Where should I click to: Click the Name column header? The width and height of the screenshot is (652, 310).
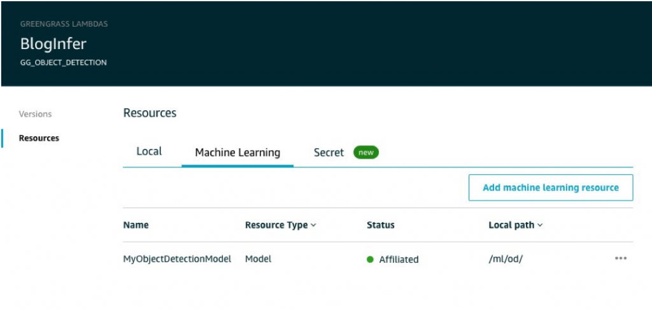pos(136,225)
